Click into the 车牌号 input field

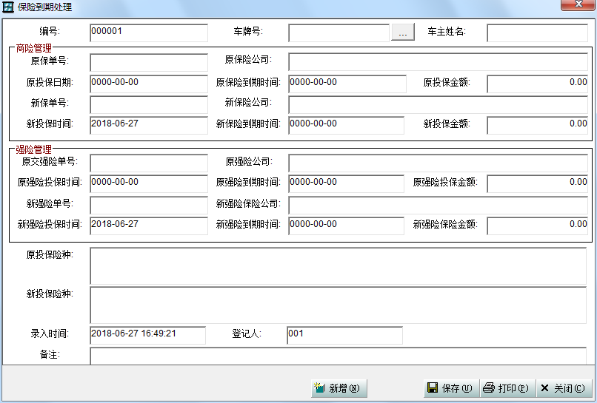(338, 33)
